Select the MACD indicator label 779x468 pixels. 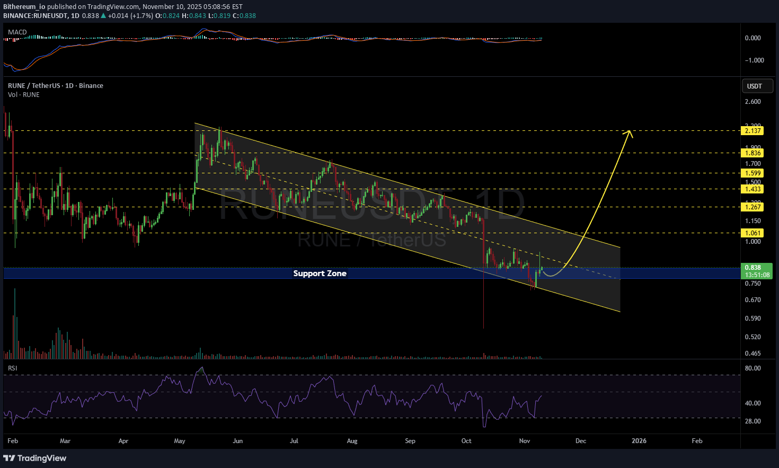[17, 32]
